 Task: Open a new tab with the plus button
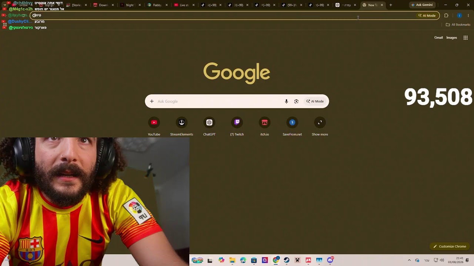click(391, 5)
